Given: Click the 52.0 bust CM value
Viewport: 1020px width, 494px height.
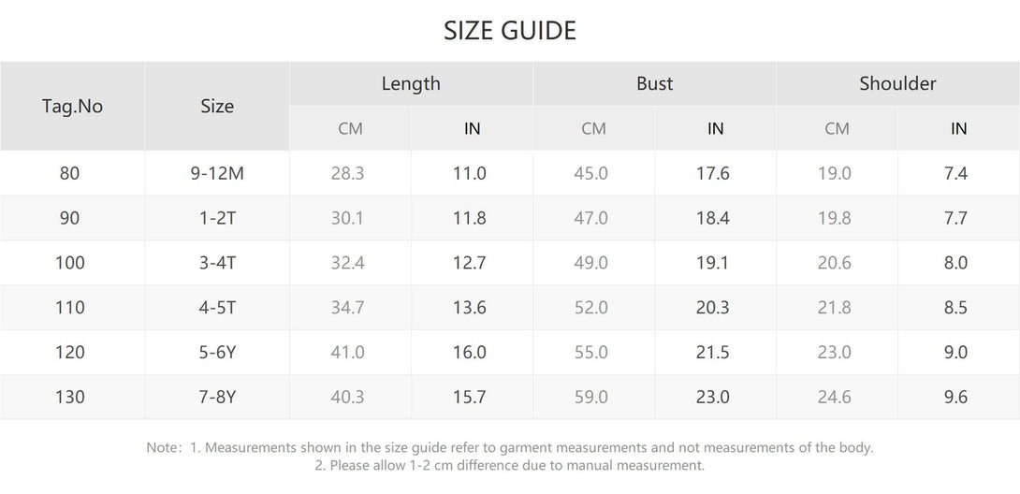Looking at the screenshot, I should tap(590, 308).
